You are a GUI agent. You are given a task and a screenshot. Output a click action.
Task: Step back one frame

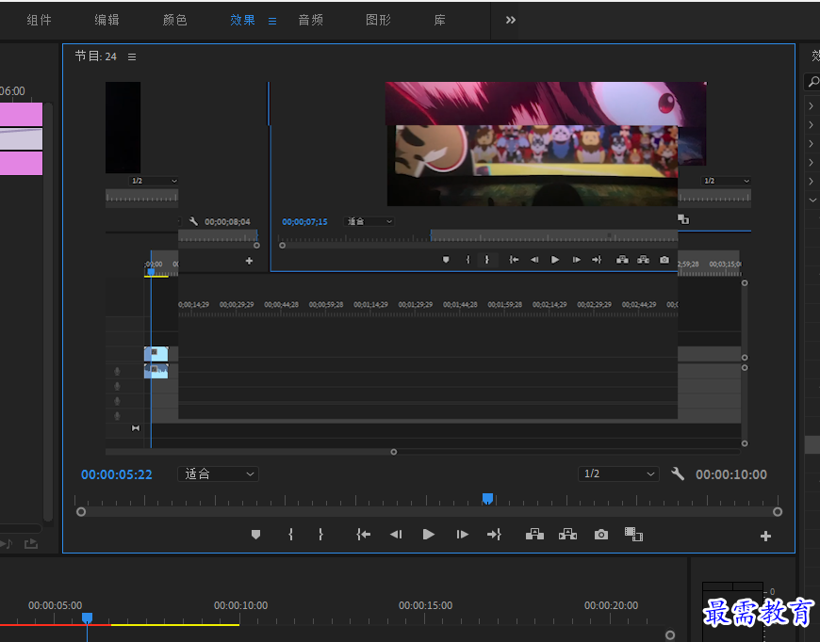click(x=396, y=535)
